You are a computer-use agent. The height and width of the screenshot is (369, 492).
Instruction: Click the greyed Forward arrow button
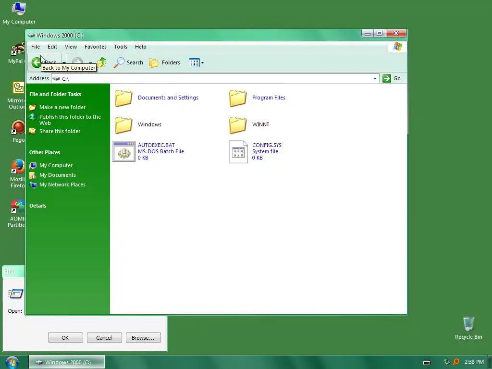coord(77,62)
